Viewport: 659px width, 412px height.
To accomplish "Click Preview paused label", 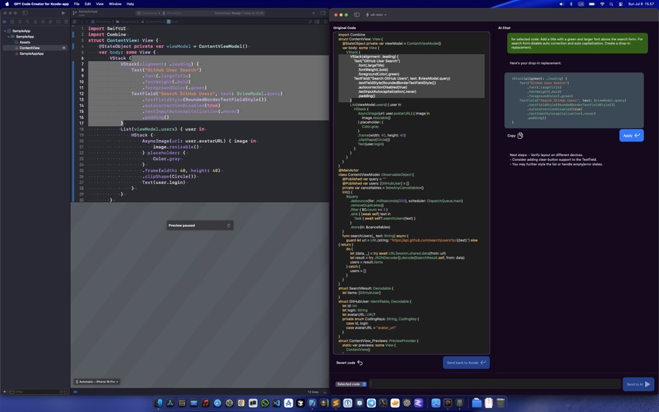I will pyautogui.click(x=182, y=225).
